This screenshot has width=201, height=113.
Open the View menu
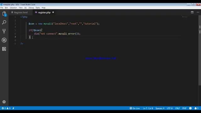point(21,8)
